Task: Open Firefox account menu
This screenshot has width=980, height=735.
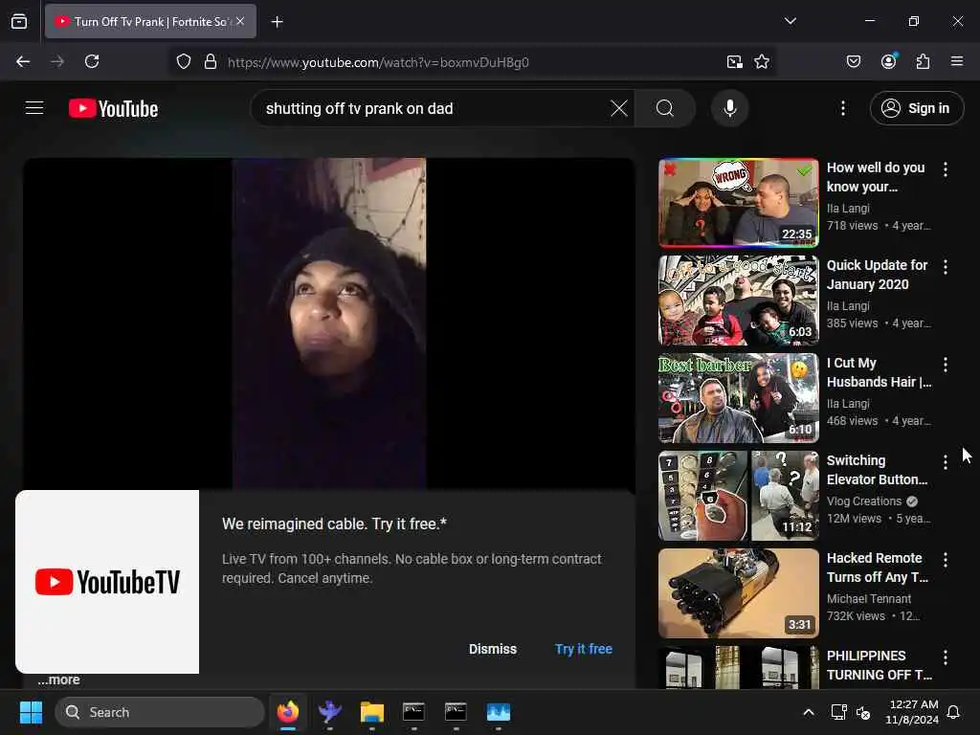Action: [x=888, y=61]
